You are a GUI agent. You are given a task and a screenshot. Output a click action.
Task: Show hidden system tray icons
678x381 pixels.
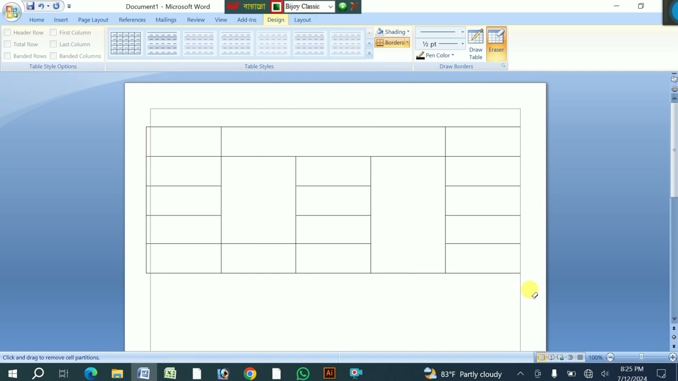tap(520, 374)
